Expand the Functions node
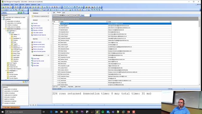Image resolution: width=202 pixels, height=114 pixels. click(10, 38)
